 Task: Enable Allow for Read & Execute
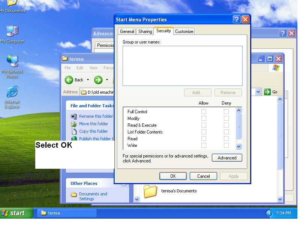(204, 125)
